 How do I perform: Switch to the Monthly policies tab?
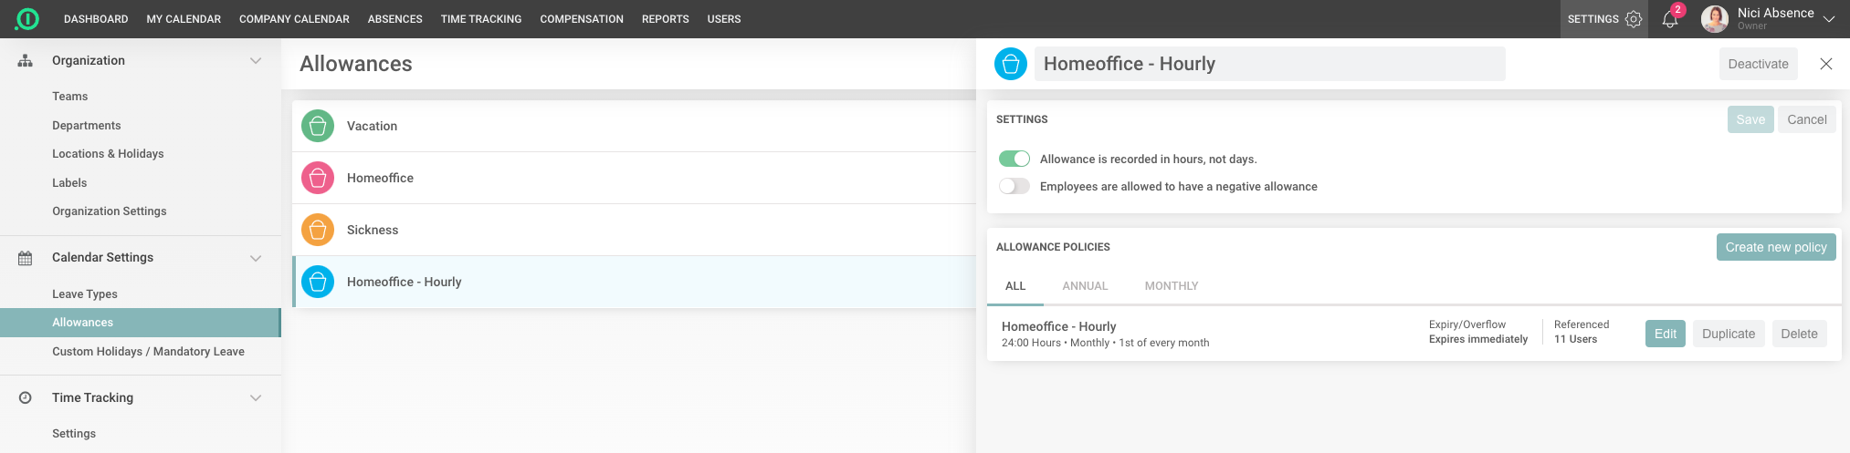1171,286
